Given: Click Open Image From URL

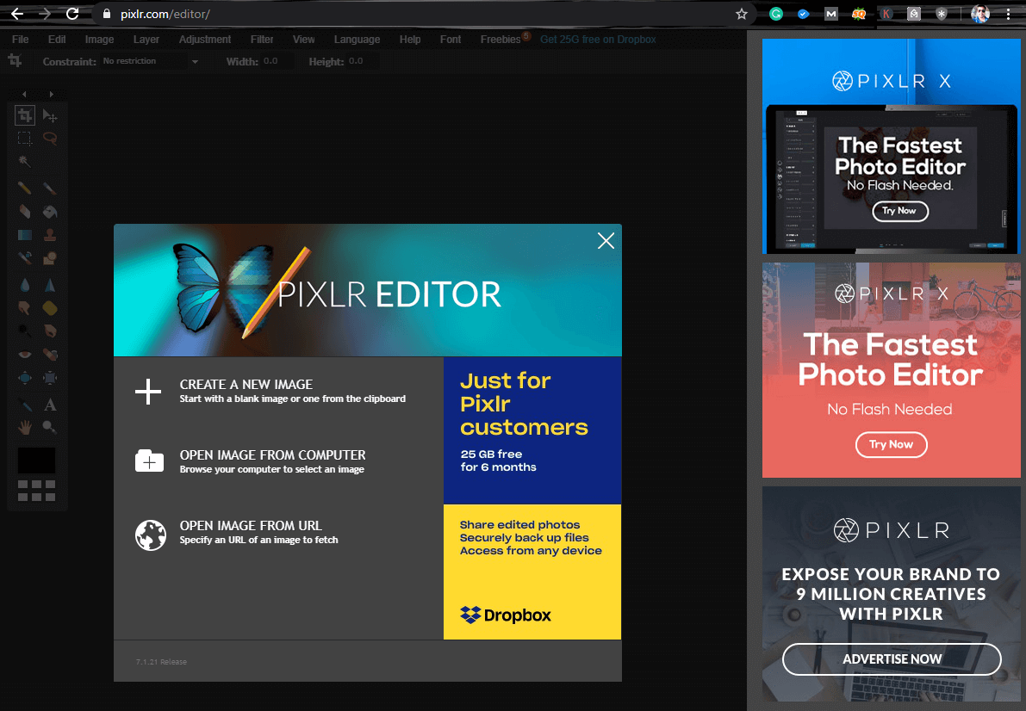Looking at the screenshot, I should (x=250, y=526).
